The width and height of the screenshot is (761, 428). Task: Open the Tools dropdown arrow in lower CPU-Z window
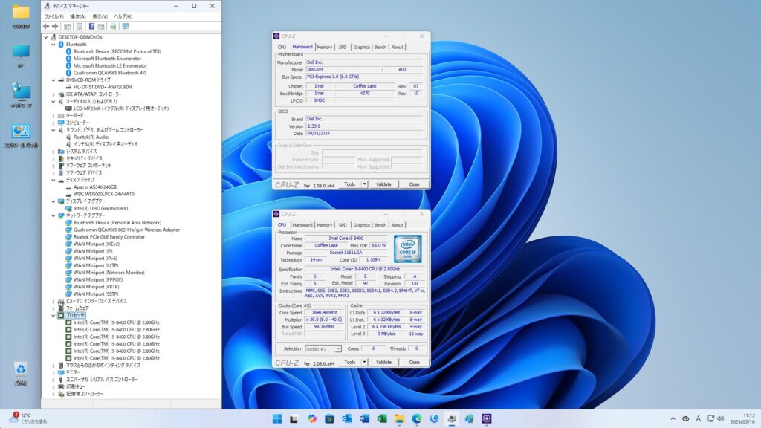(x=364, y=362)
